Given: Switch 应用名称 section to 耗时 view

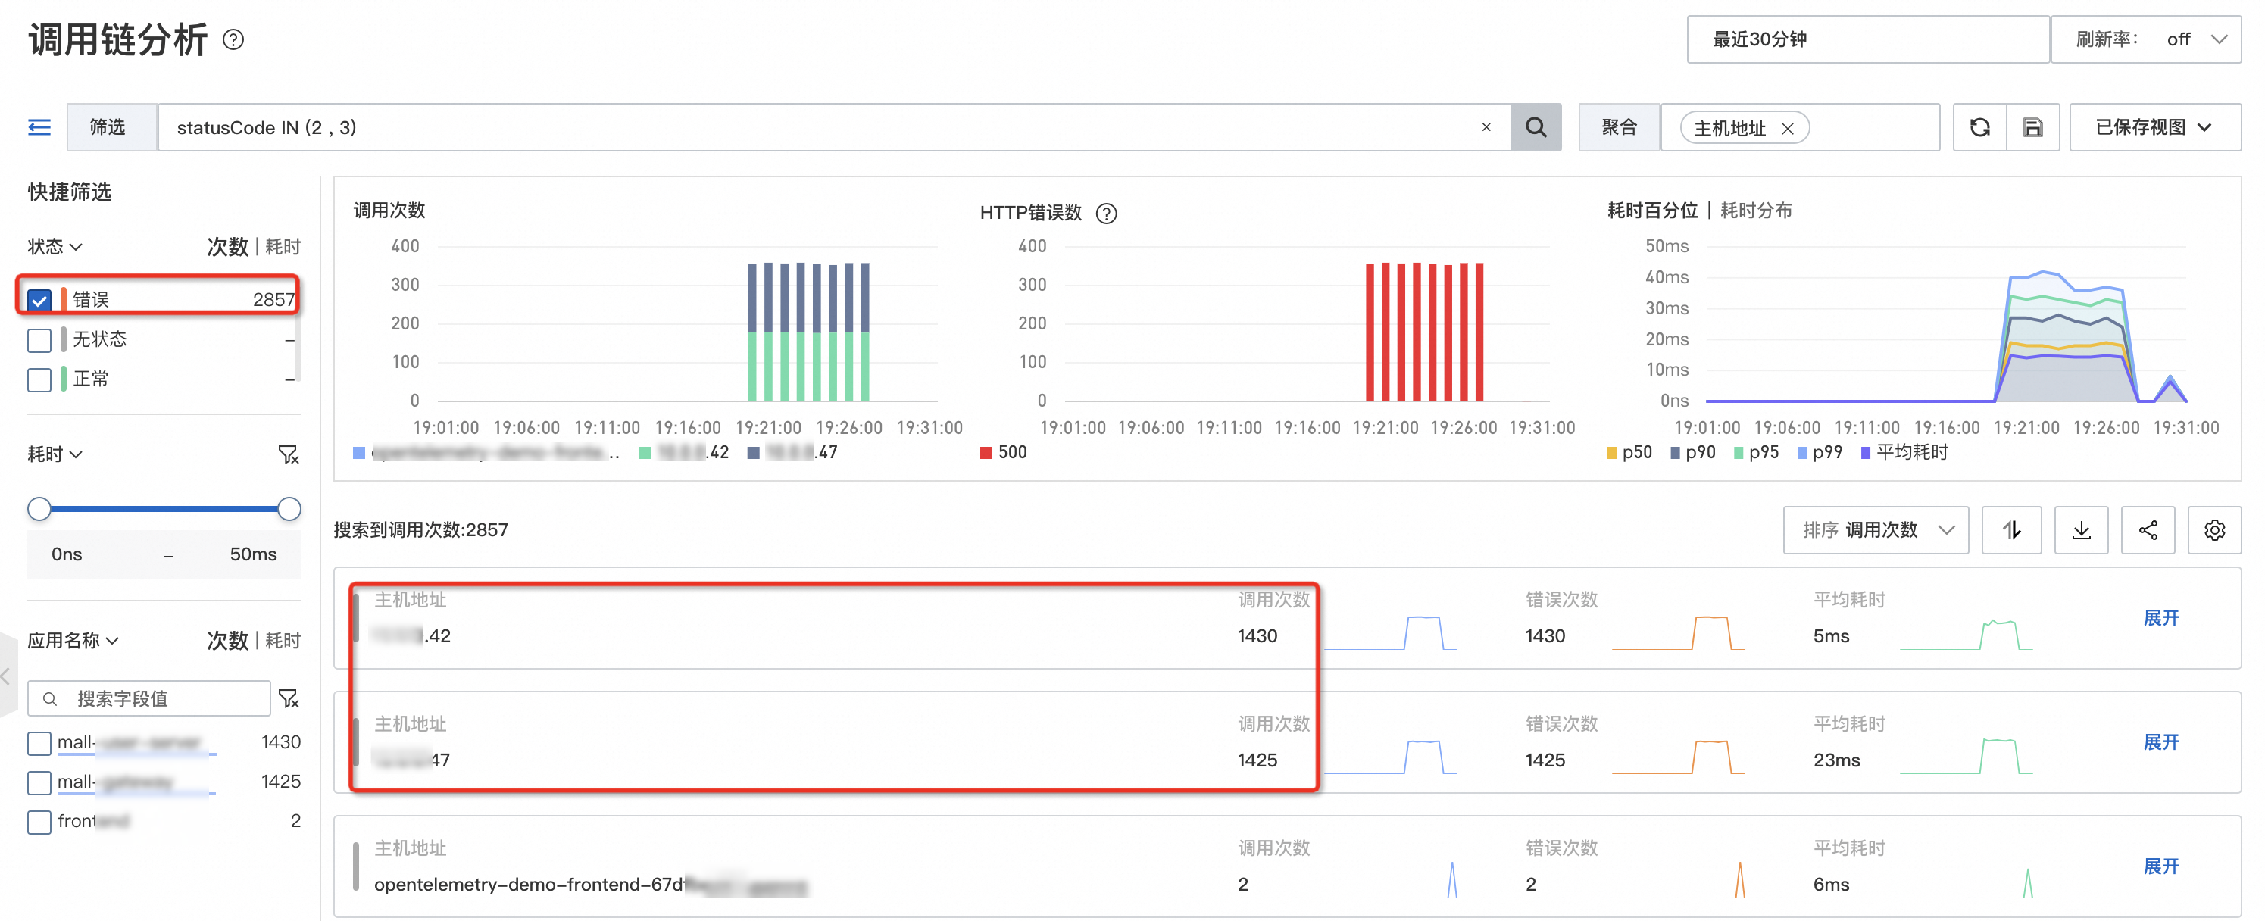Looking at the screenshot, I should click(283, 641).
